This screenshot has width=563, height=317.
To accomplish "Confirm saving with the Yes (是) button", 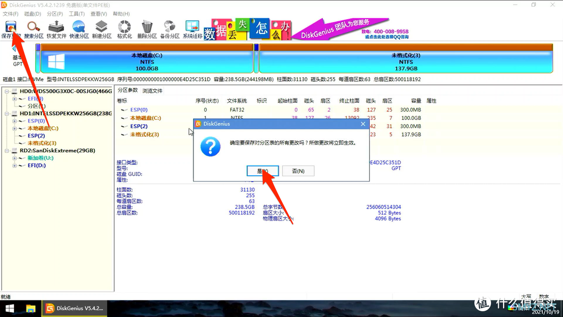I will coord(262,171).
